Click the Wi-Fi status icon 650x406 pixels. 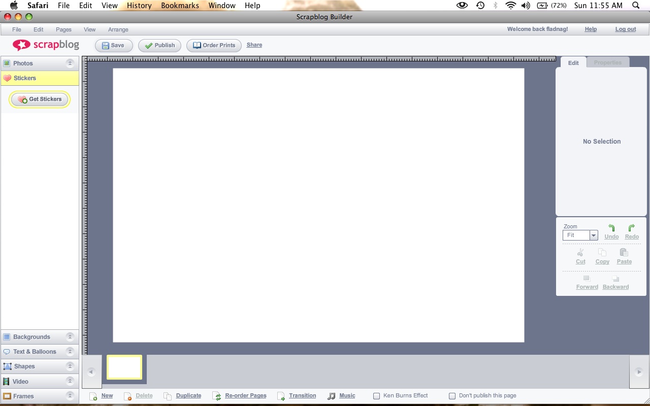(x=510, y=6)
